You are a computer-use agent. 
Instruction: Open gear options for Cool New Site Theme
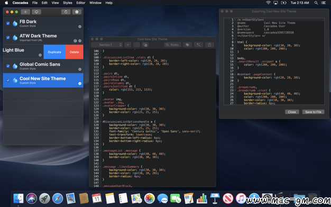[x=80, y=84]
